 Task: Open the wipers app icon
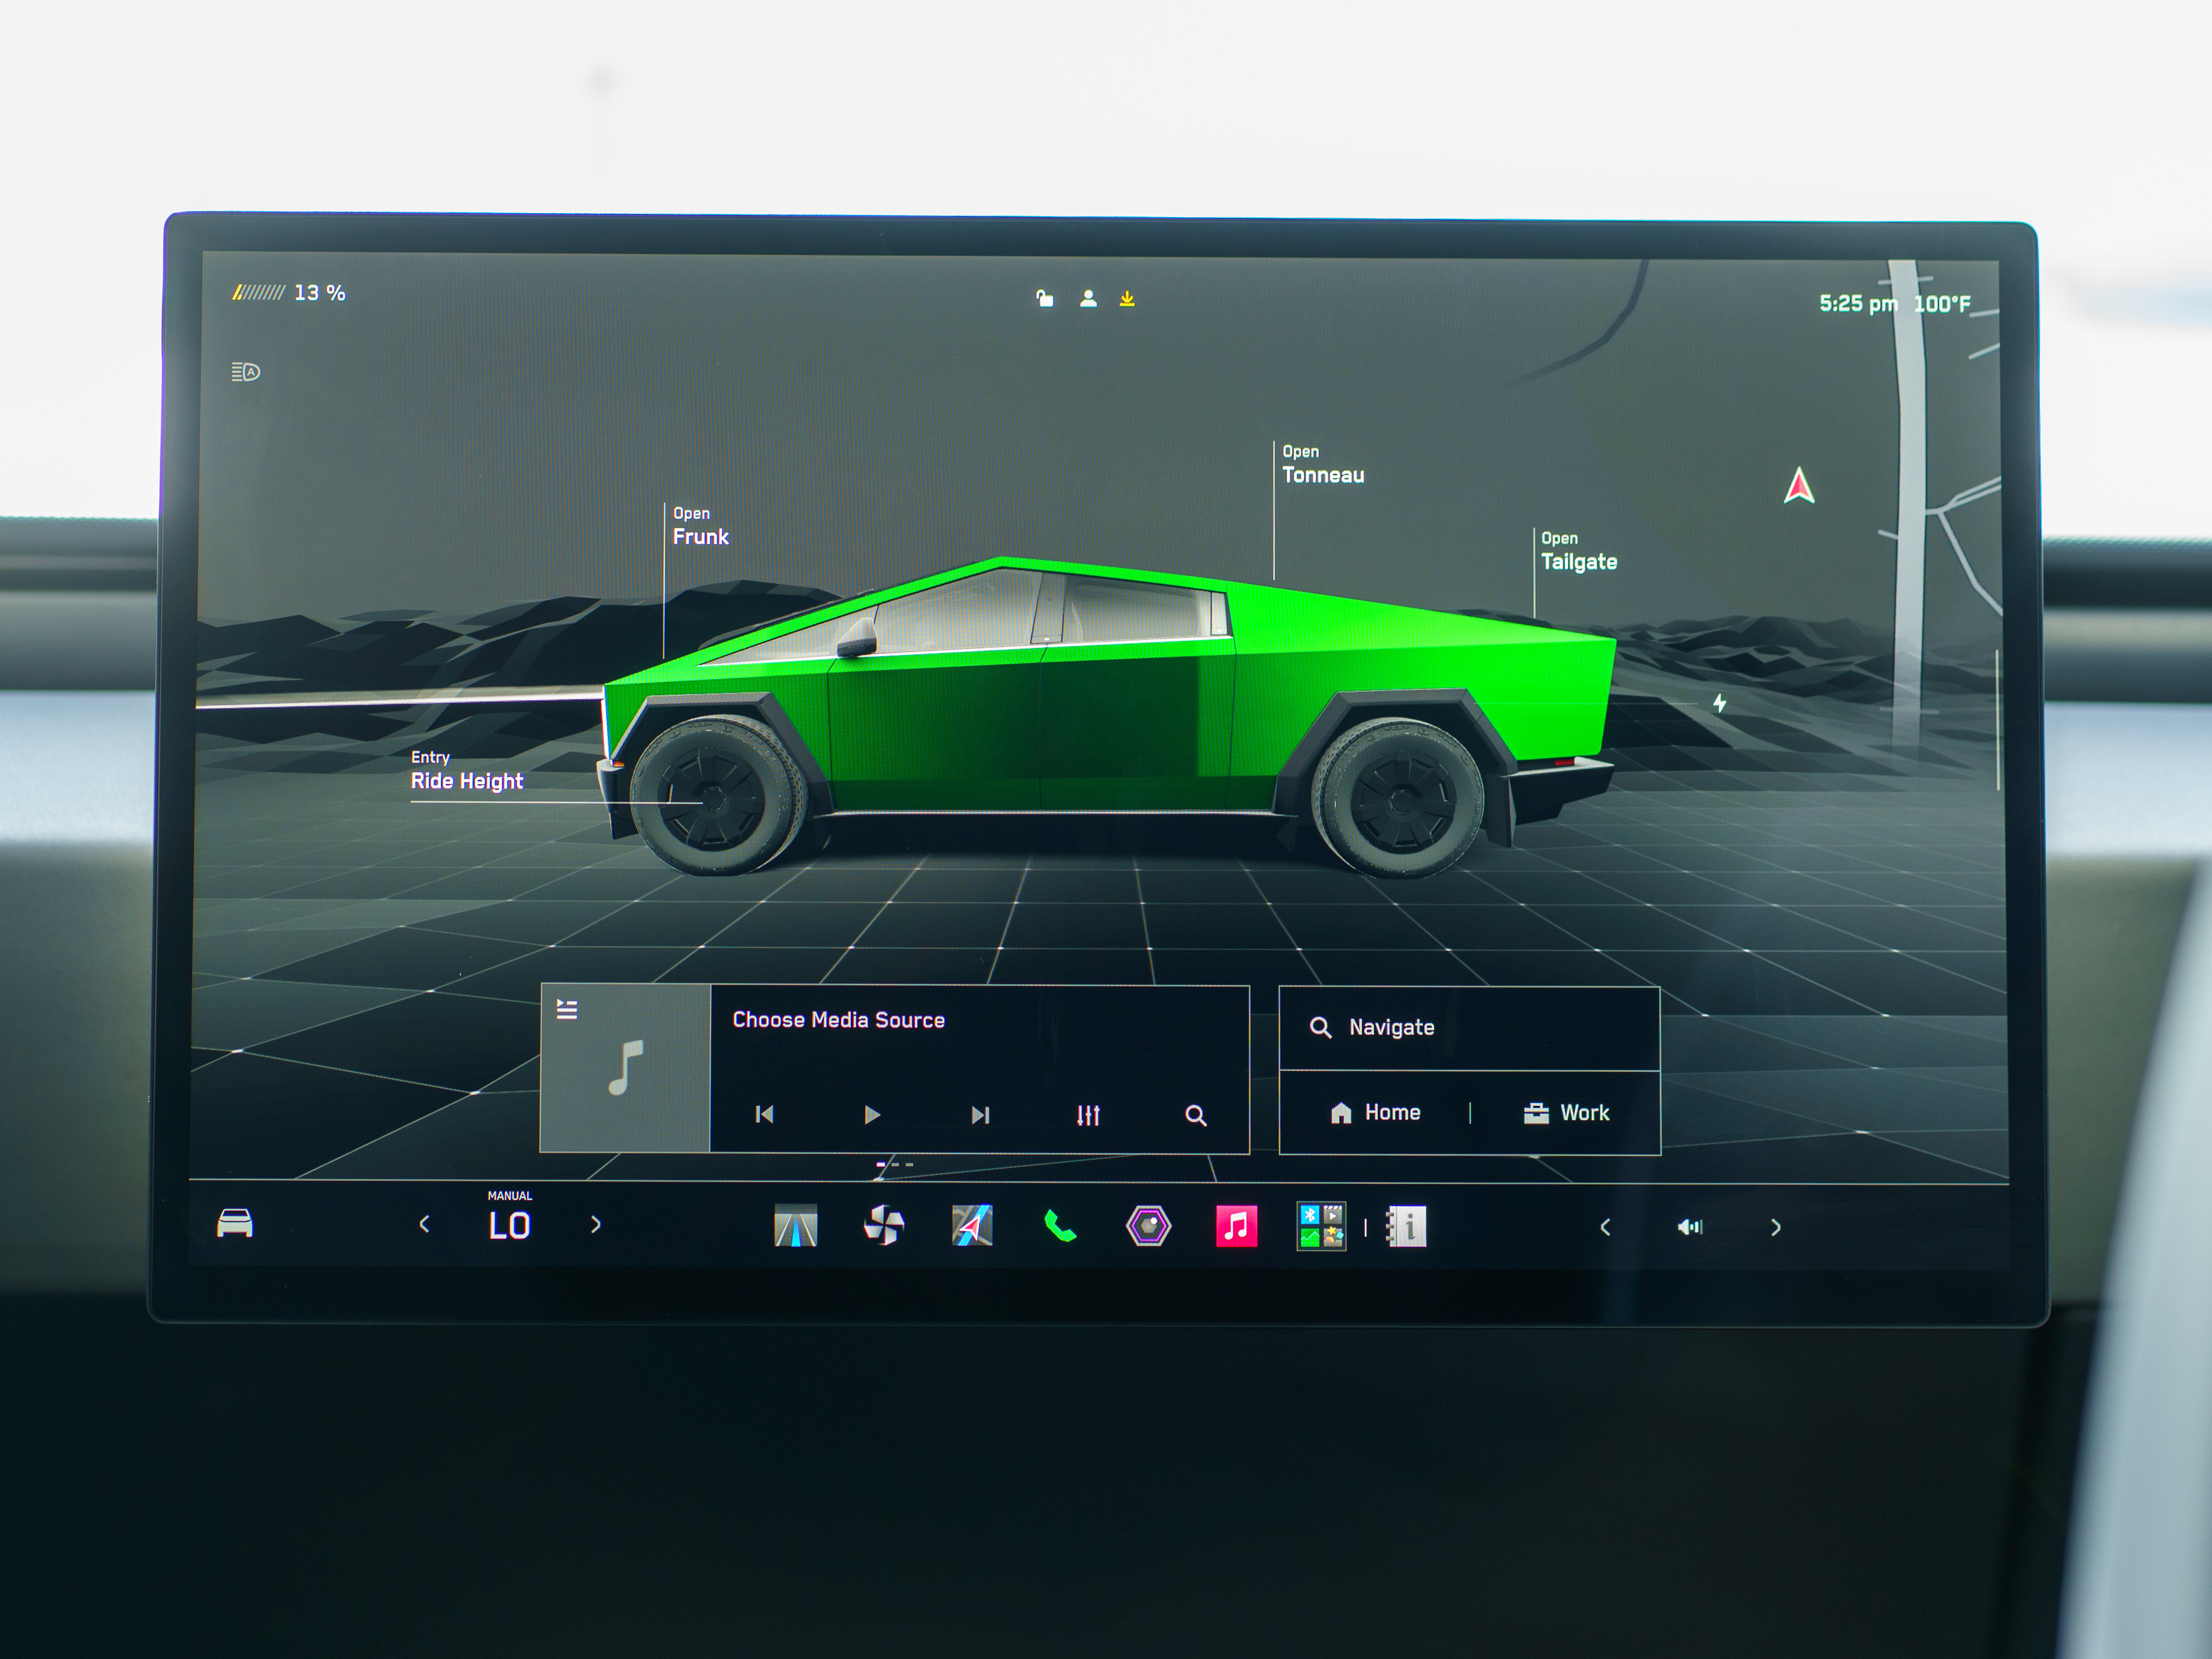point(796,1225)
